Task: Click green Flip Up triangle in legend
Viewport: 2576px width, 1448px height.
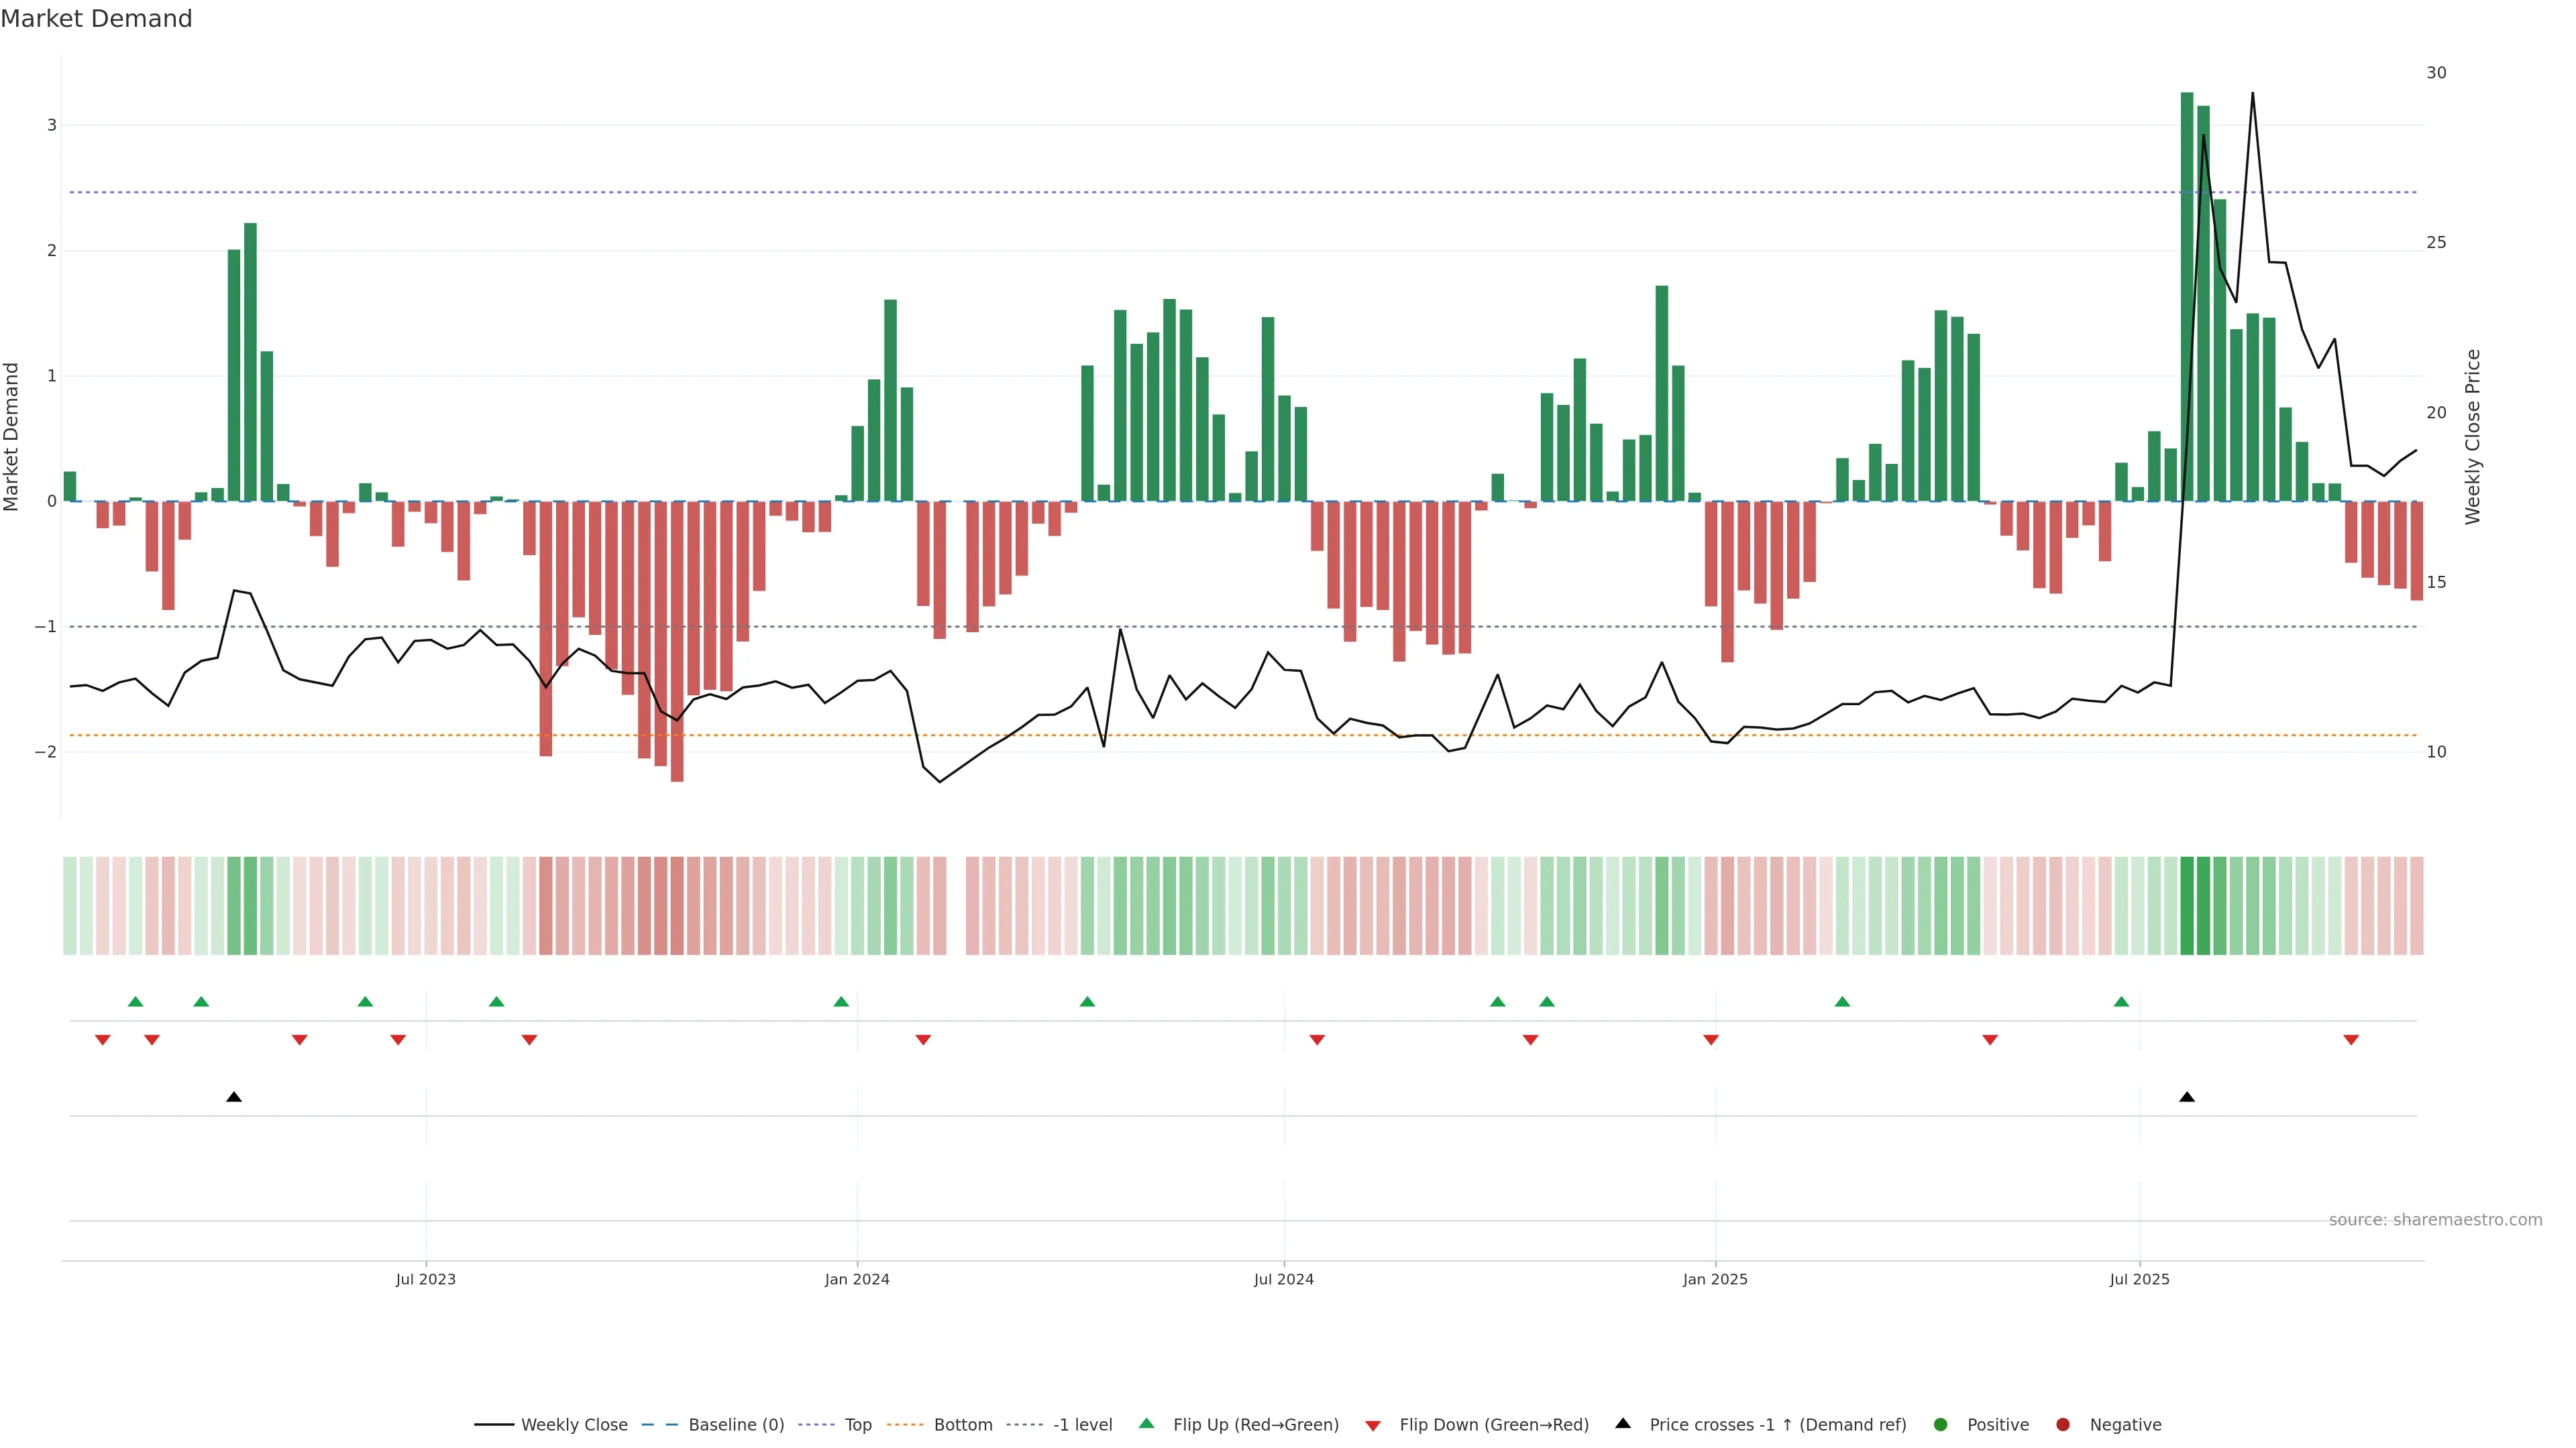Action: [1147, 1423]
